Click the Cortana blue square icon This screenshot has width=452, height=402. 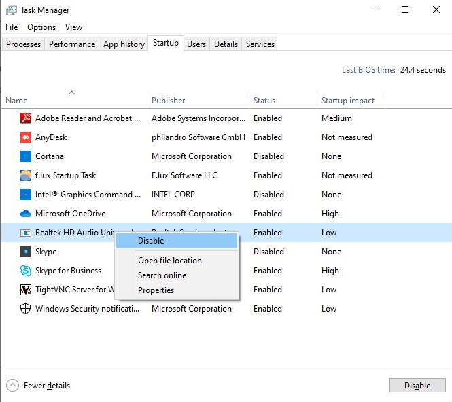click(x=26, y=156)
